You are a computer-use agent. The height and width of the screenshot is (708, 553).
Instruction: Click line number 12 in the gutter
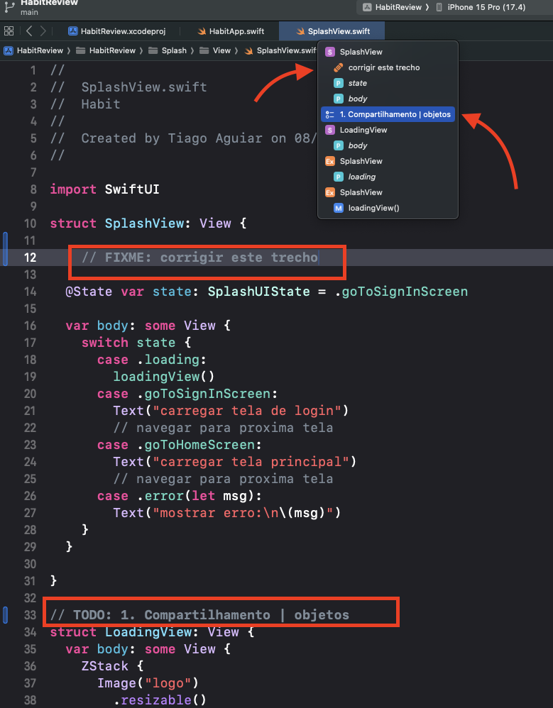click(30, 258)
